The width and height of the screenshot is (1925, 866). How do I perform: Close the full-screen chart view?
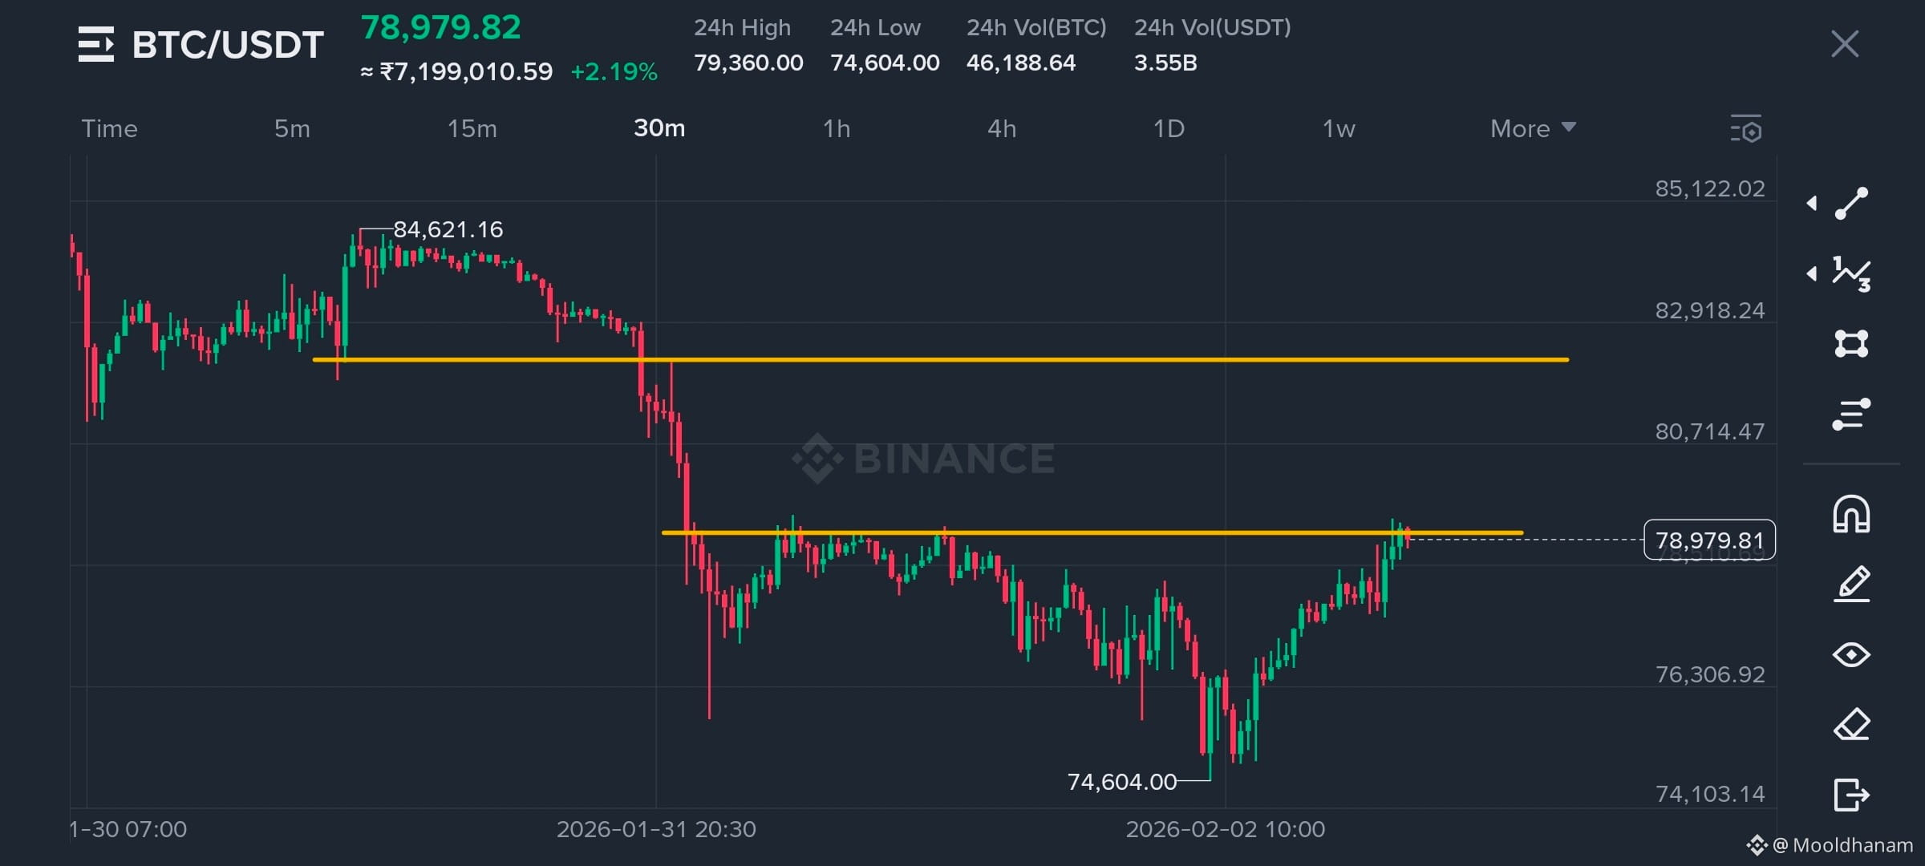(x=1845, y=44)
